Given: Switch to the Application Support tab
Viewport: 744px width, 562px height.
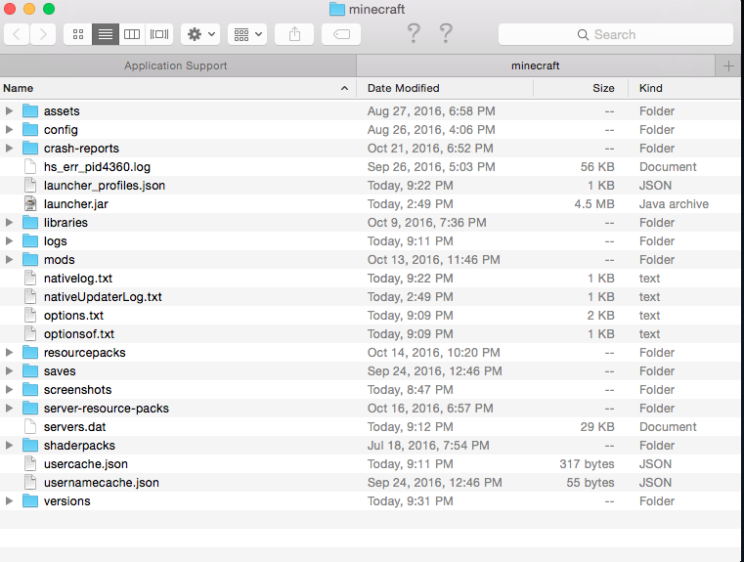Looking at the screenshot, I should (x=178, y=65).
